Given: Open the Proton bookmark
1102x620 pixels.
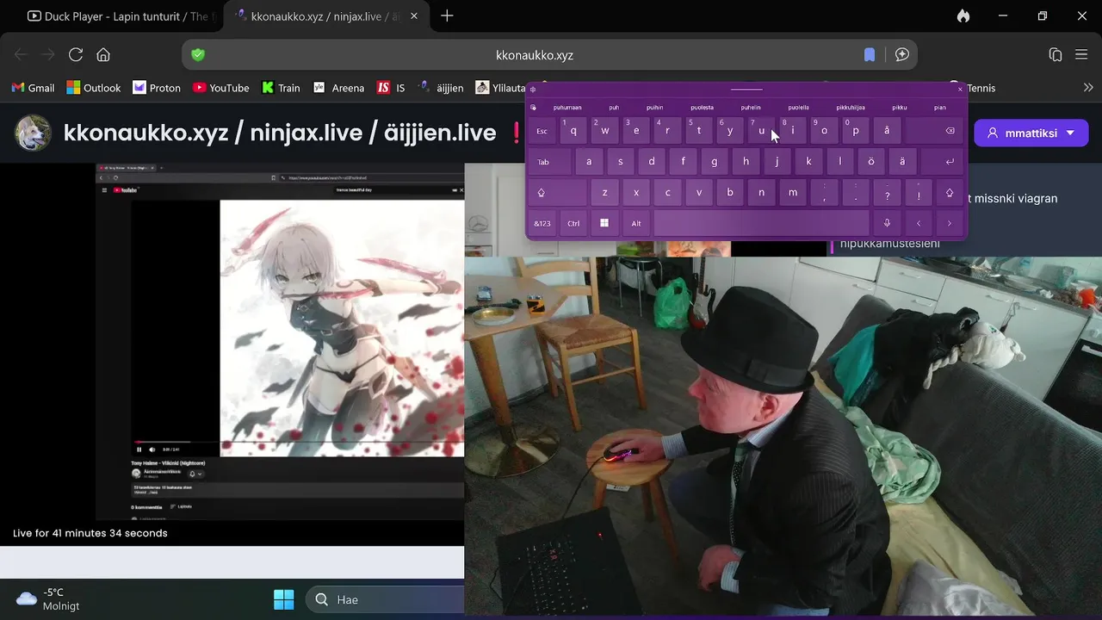Looking at the screenshot, I should (x=157, y=88).
